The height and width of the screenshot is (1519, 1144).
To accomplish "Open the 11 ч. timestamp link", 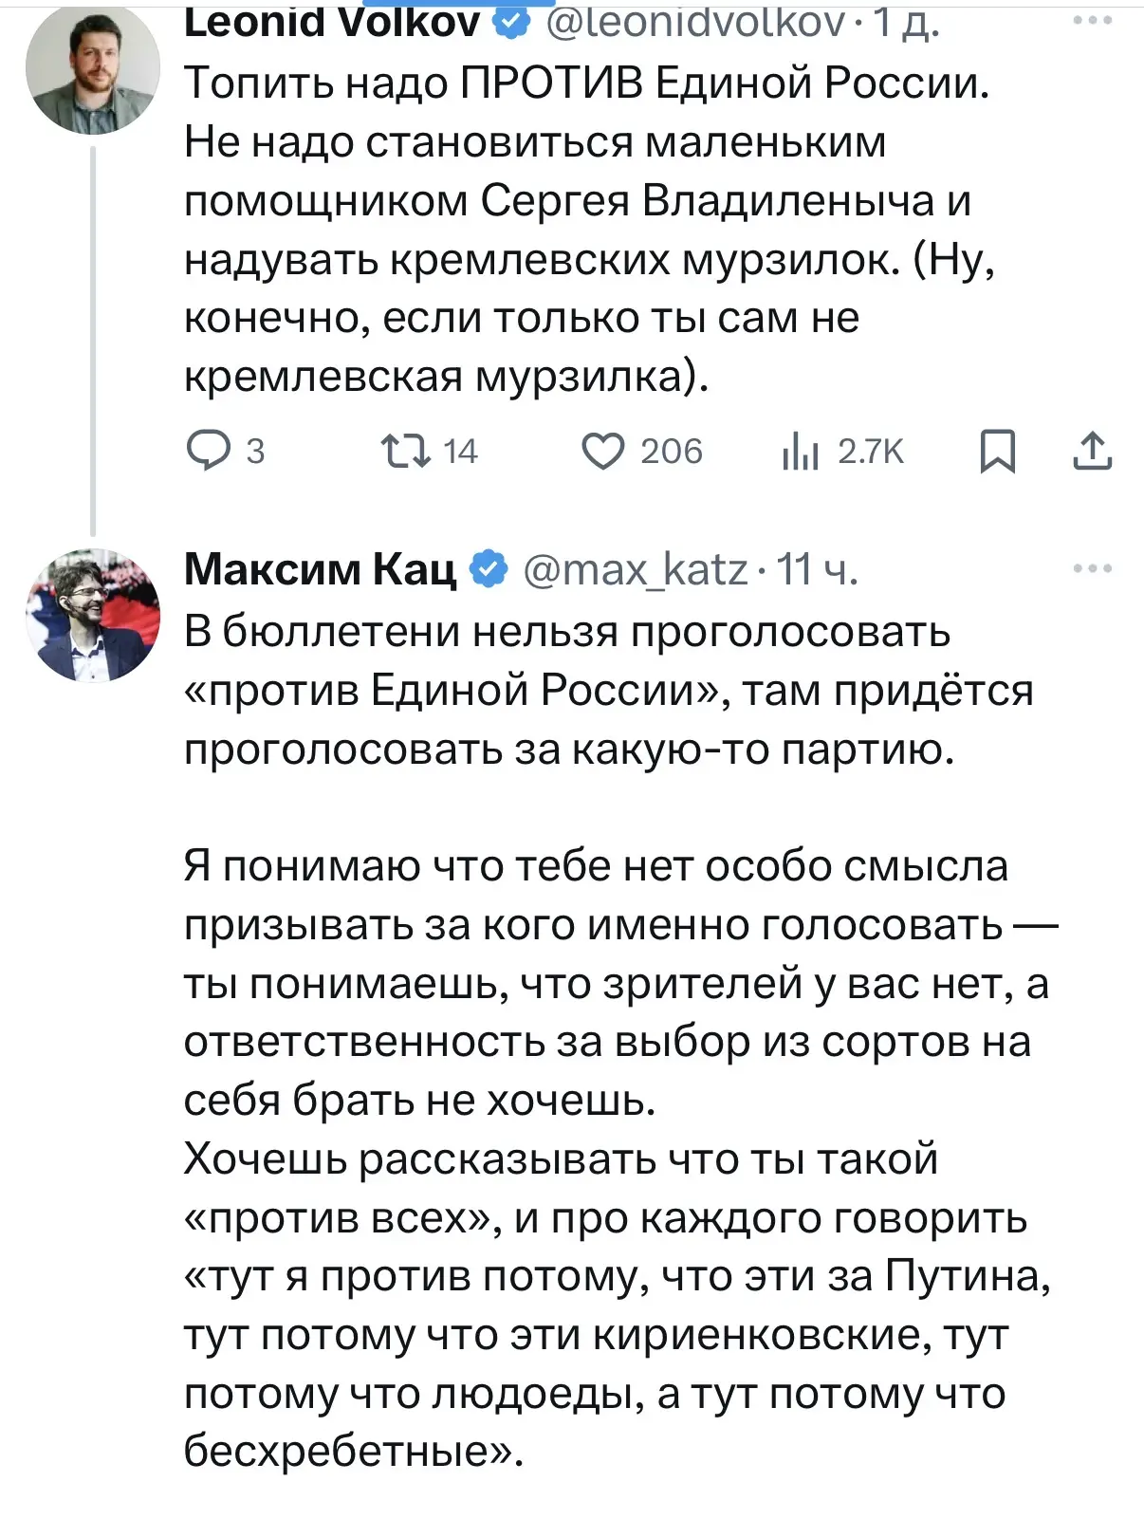I will click(x=817, y=569).
